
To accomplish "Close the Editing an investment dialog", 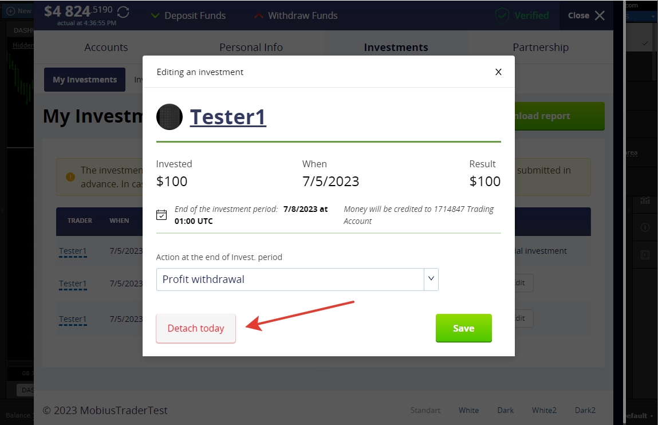I will click(498, 72).
